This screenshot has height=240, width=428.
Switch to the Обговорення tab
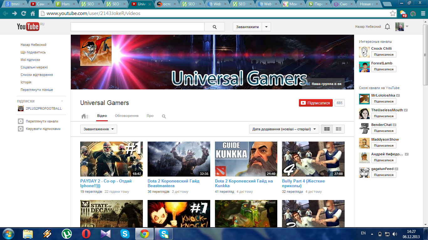pos(127,116)
